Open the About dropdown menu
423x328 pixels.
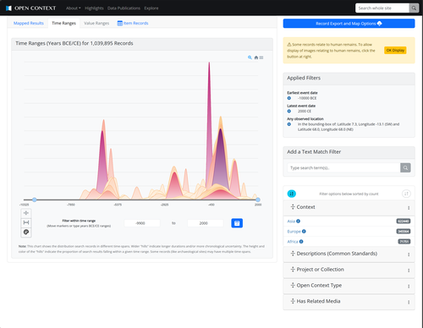pos(74,8)
